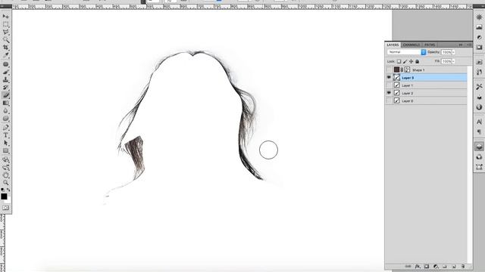Toggle visibility of Shape 1 layer
This screenshot has height=272, width=485.
point(389,70)
